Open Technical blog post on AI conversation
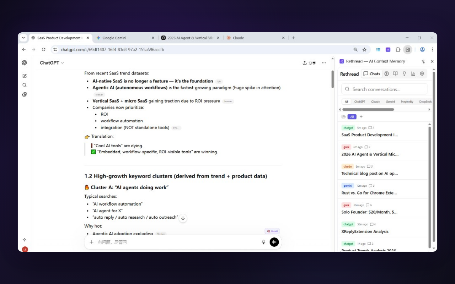Screen dimensions: 455x284 [382, 170]
